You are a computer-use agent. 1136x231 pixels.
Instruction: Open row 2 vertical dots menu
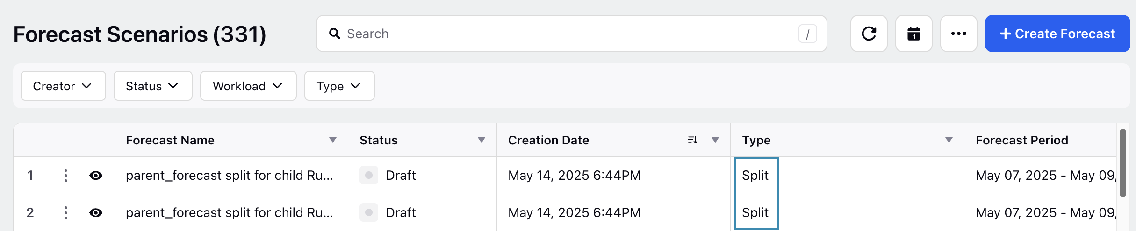[x=66, y=213]
